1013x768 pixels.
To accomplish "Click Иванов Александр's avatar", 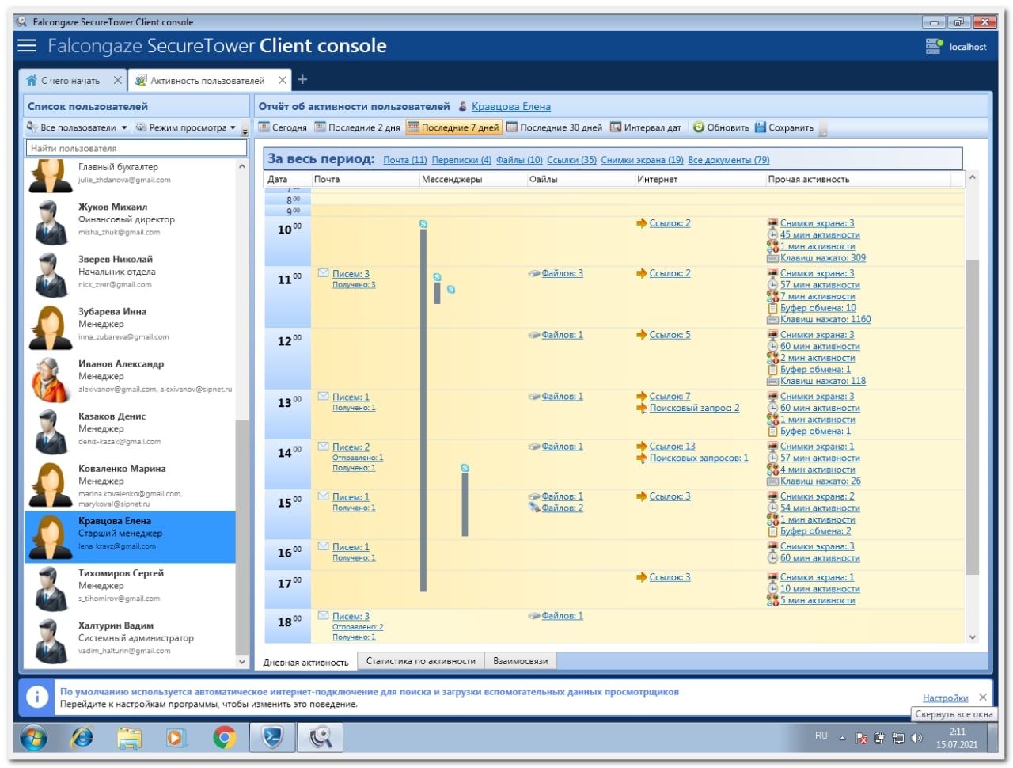I will [51, 379].
